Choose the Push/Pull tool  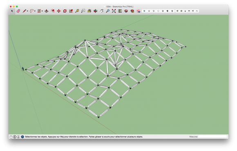(x=47, y=11)
